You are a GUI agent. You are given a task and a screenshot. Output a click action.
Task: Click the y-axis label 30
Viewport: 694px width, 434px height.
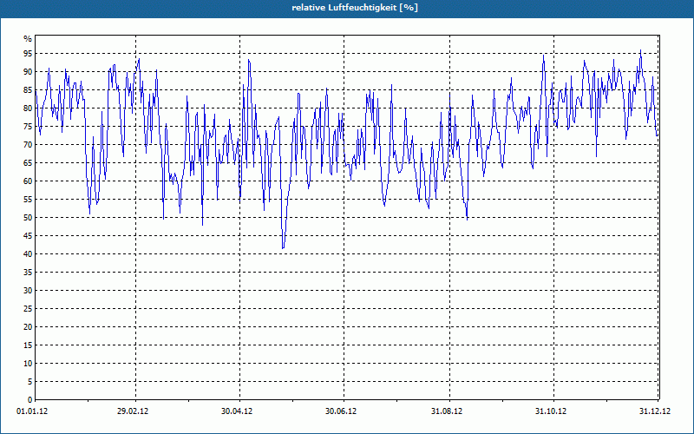tap(28, 291)
